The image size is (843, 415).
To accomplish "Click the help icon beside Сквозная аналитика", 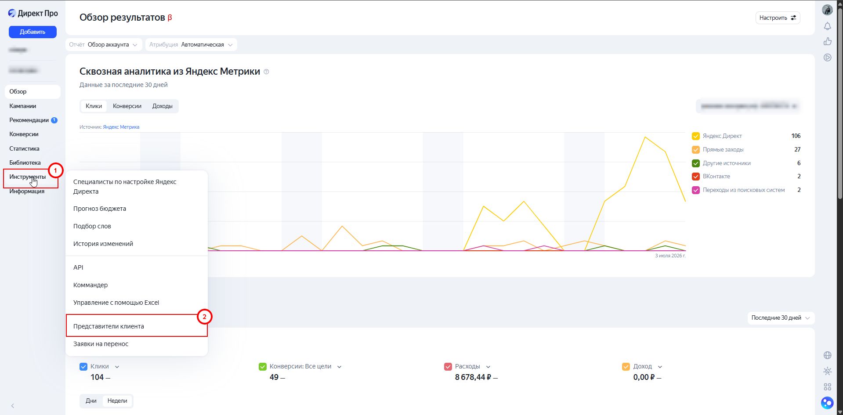I will coord(266,72).
